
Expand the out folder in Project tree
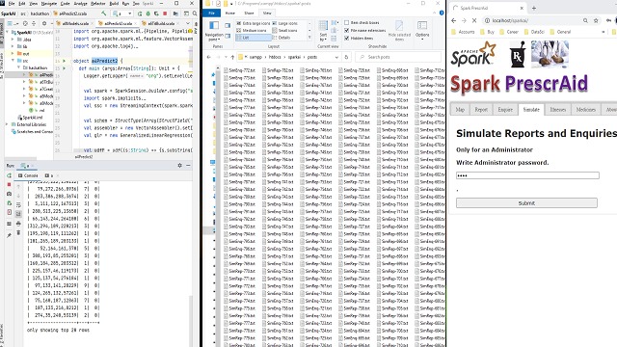click(x=13, y=54)
